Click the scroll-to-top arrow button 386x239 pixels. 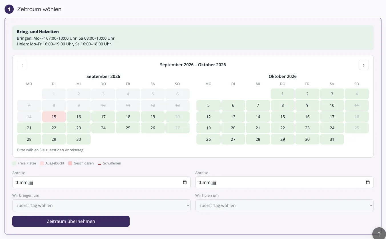(379, 234)
